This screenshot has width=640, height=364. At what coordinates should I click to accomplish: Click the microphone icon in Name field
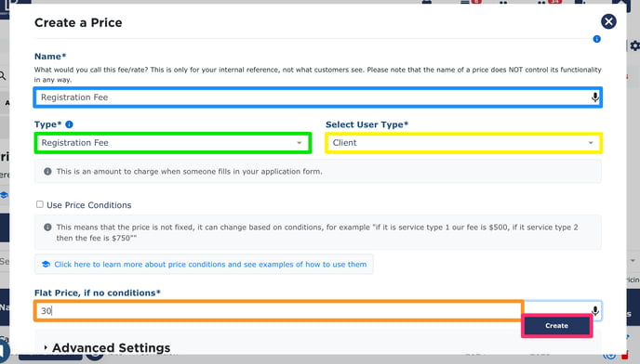(x=595, y=97)
